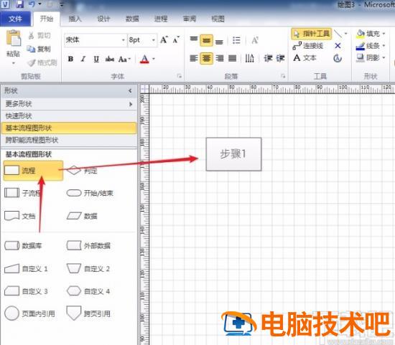Click the Line drawing tool icon

click(x=338, y=34)
